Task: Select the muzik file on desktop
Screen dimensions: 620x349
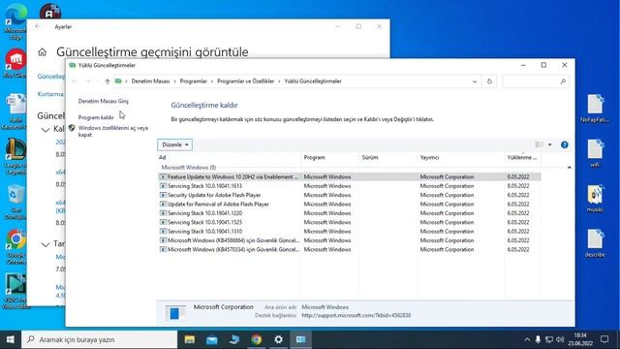Action: pos(595,199)
